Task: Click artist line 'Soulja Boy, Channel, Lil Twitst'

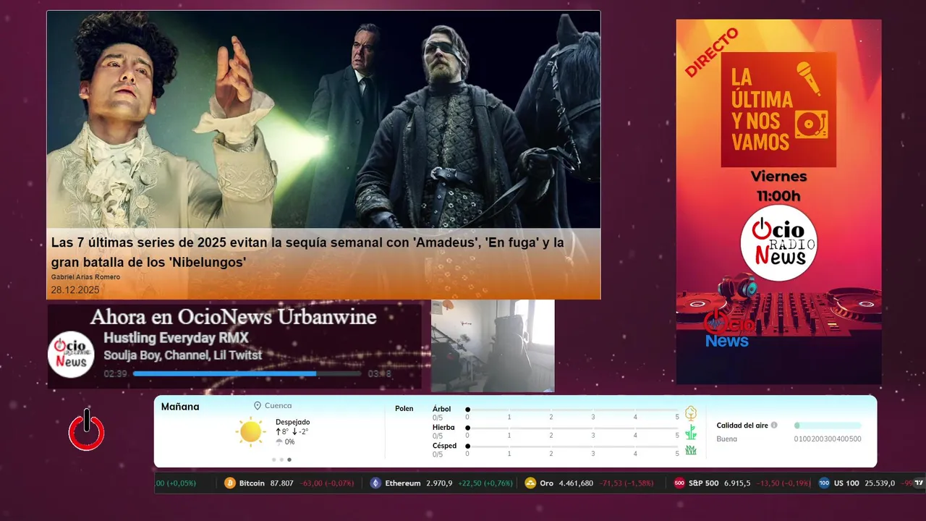Action: tap(182, 355)
